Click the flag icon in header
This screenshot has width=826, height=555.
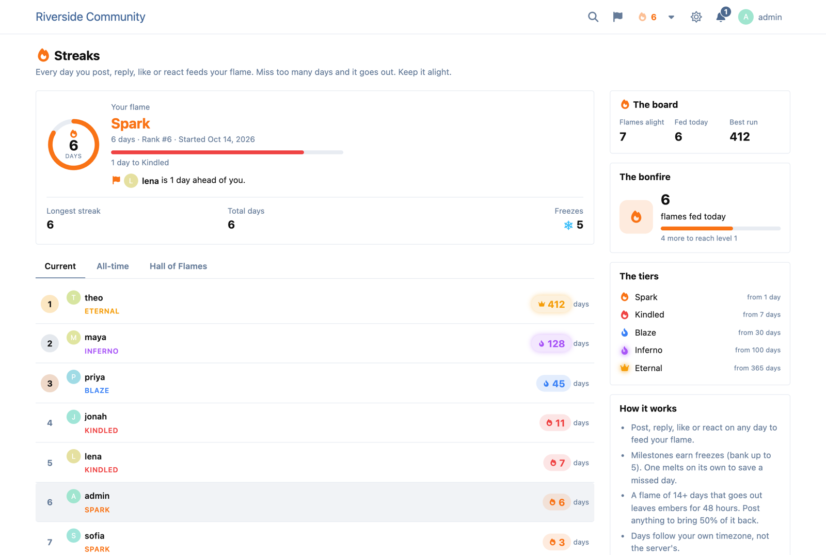coord(617,17)
